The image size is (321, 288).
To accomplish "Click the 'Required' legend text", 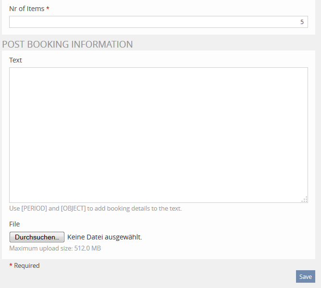I will click(27, 265).
